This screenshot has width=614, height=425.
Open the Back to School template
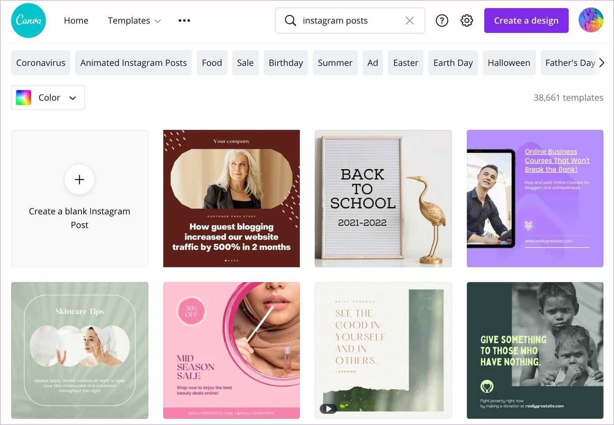tap(383, 198)
